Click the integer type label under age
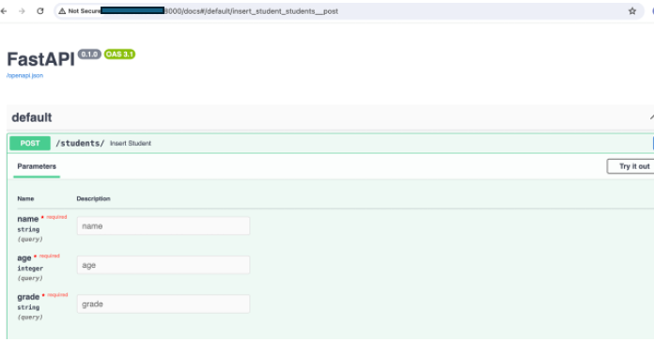 pos(30,268)
